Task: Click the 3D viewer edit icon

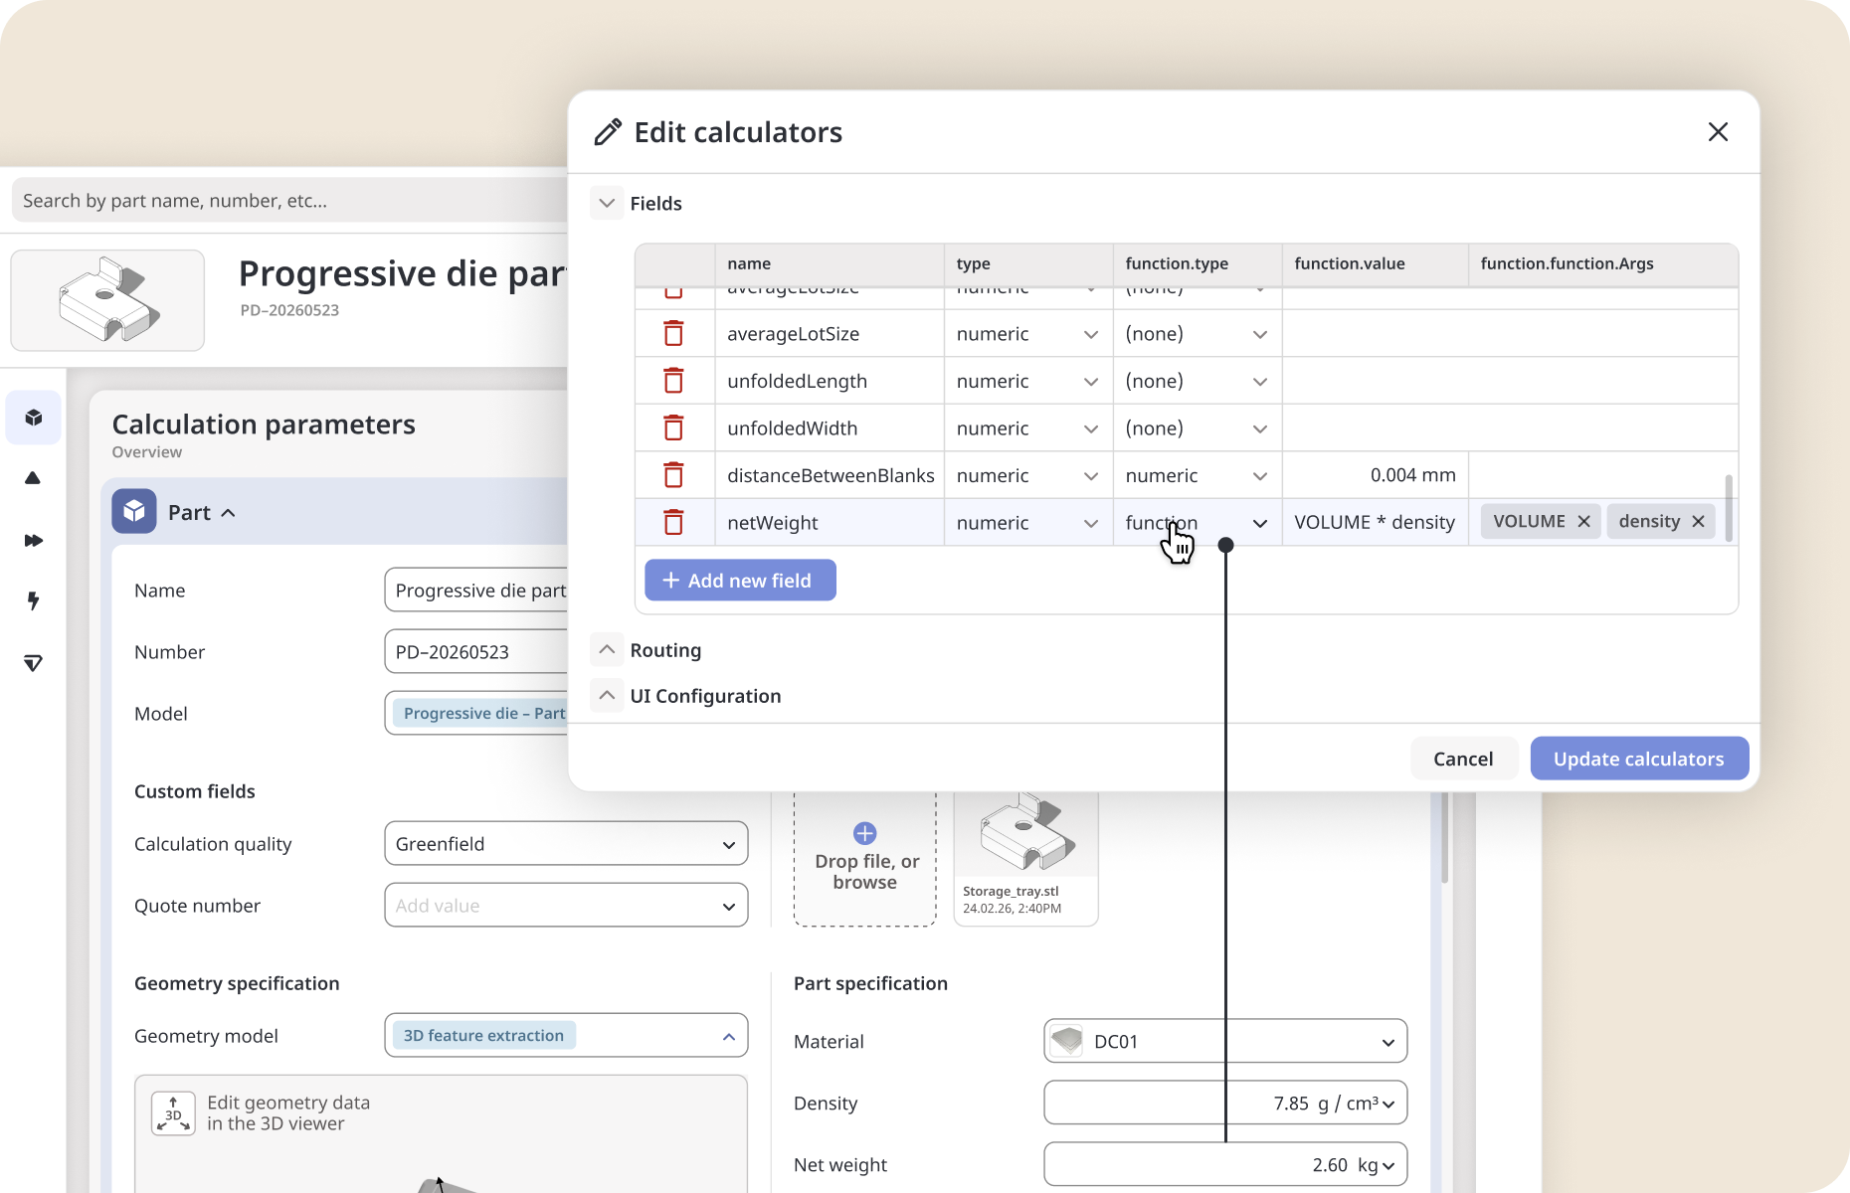Action: tap(173, 1113)
